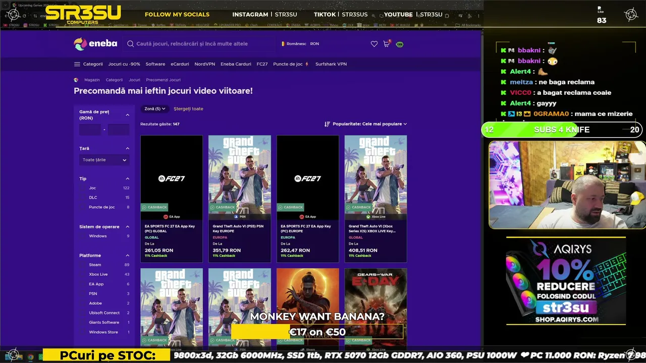Click the 408,51 RON price
Viewport: 646px width, 363px height.
pyautogui.click(x=363, y=250)
